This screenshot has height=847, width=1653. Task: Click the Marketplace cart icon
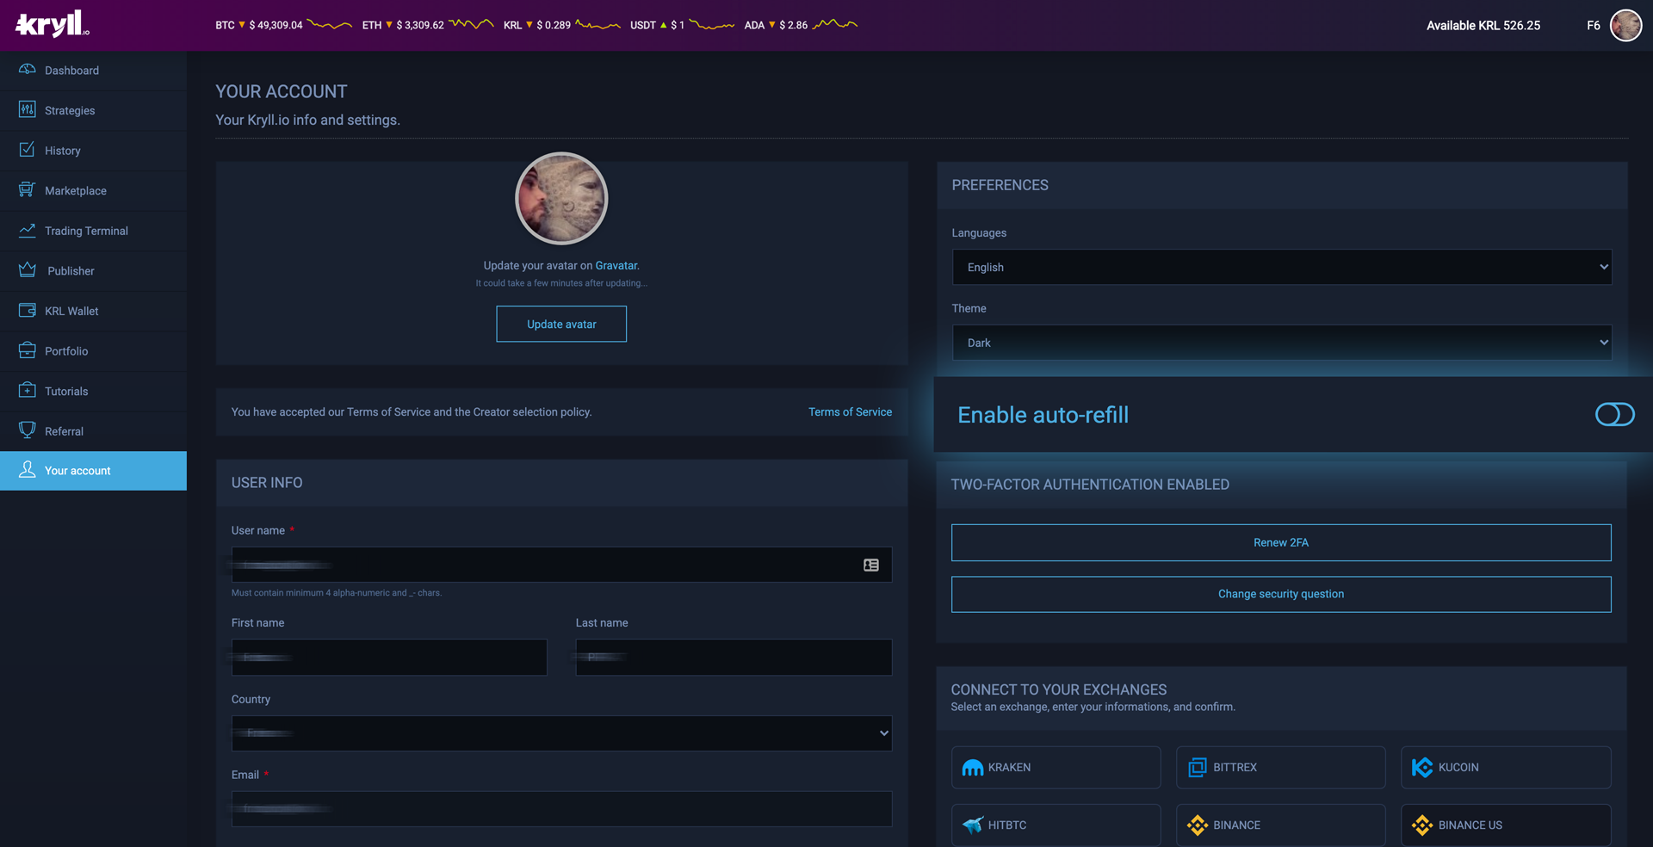point(27,189)
